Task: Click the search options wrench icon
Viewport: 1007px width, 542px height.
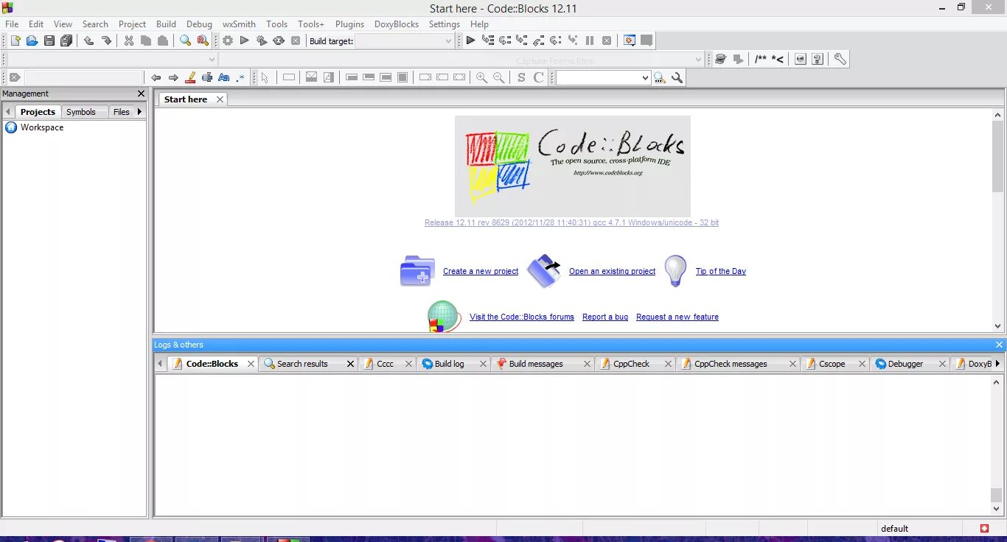Action: [677, 77]
